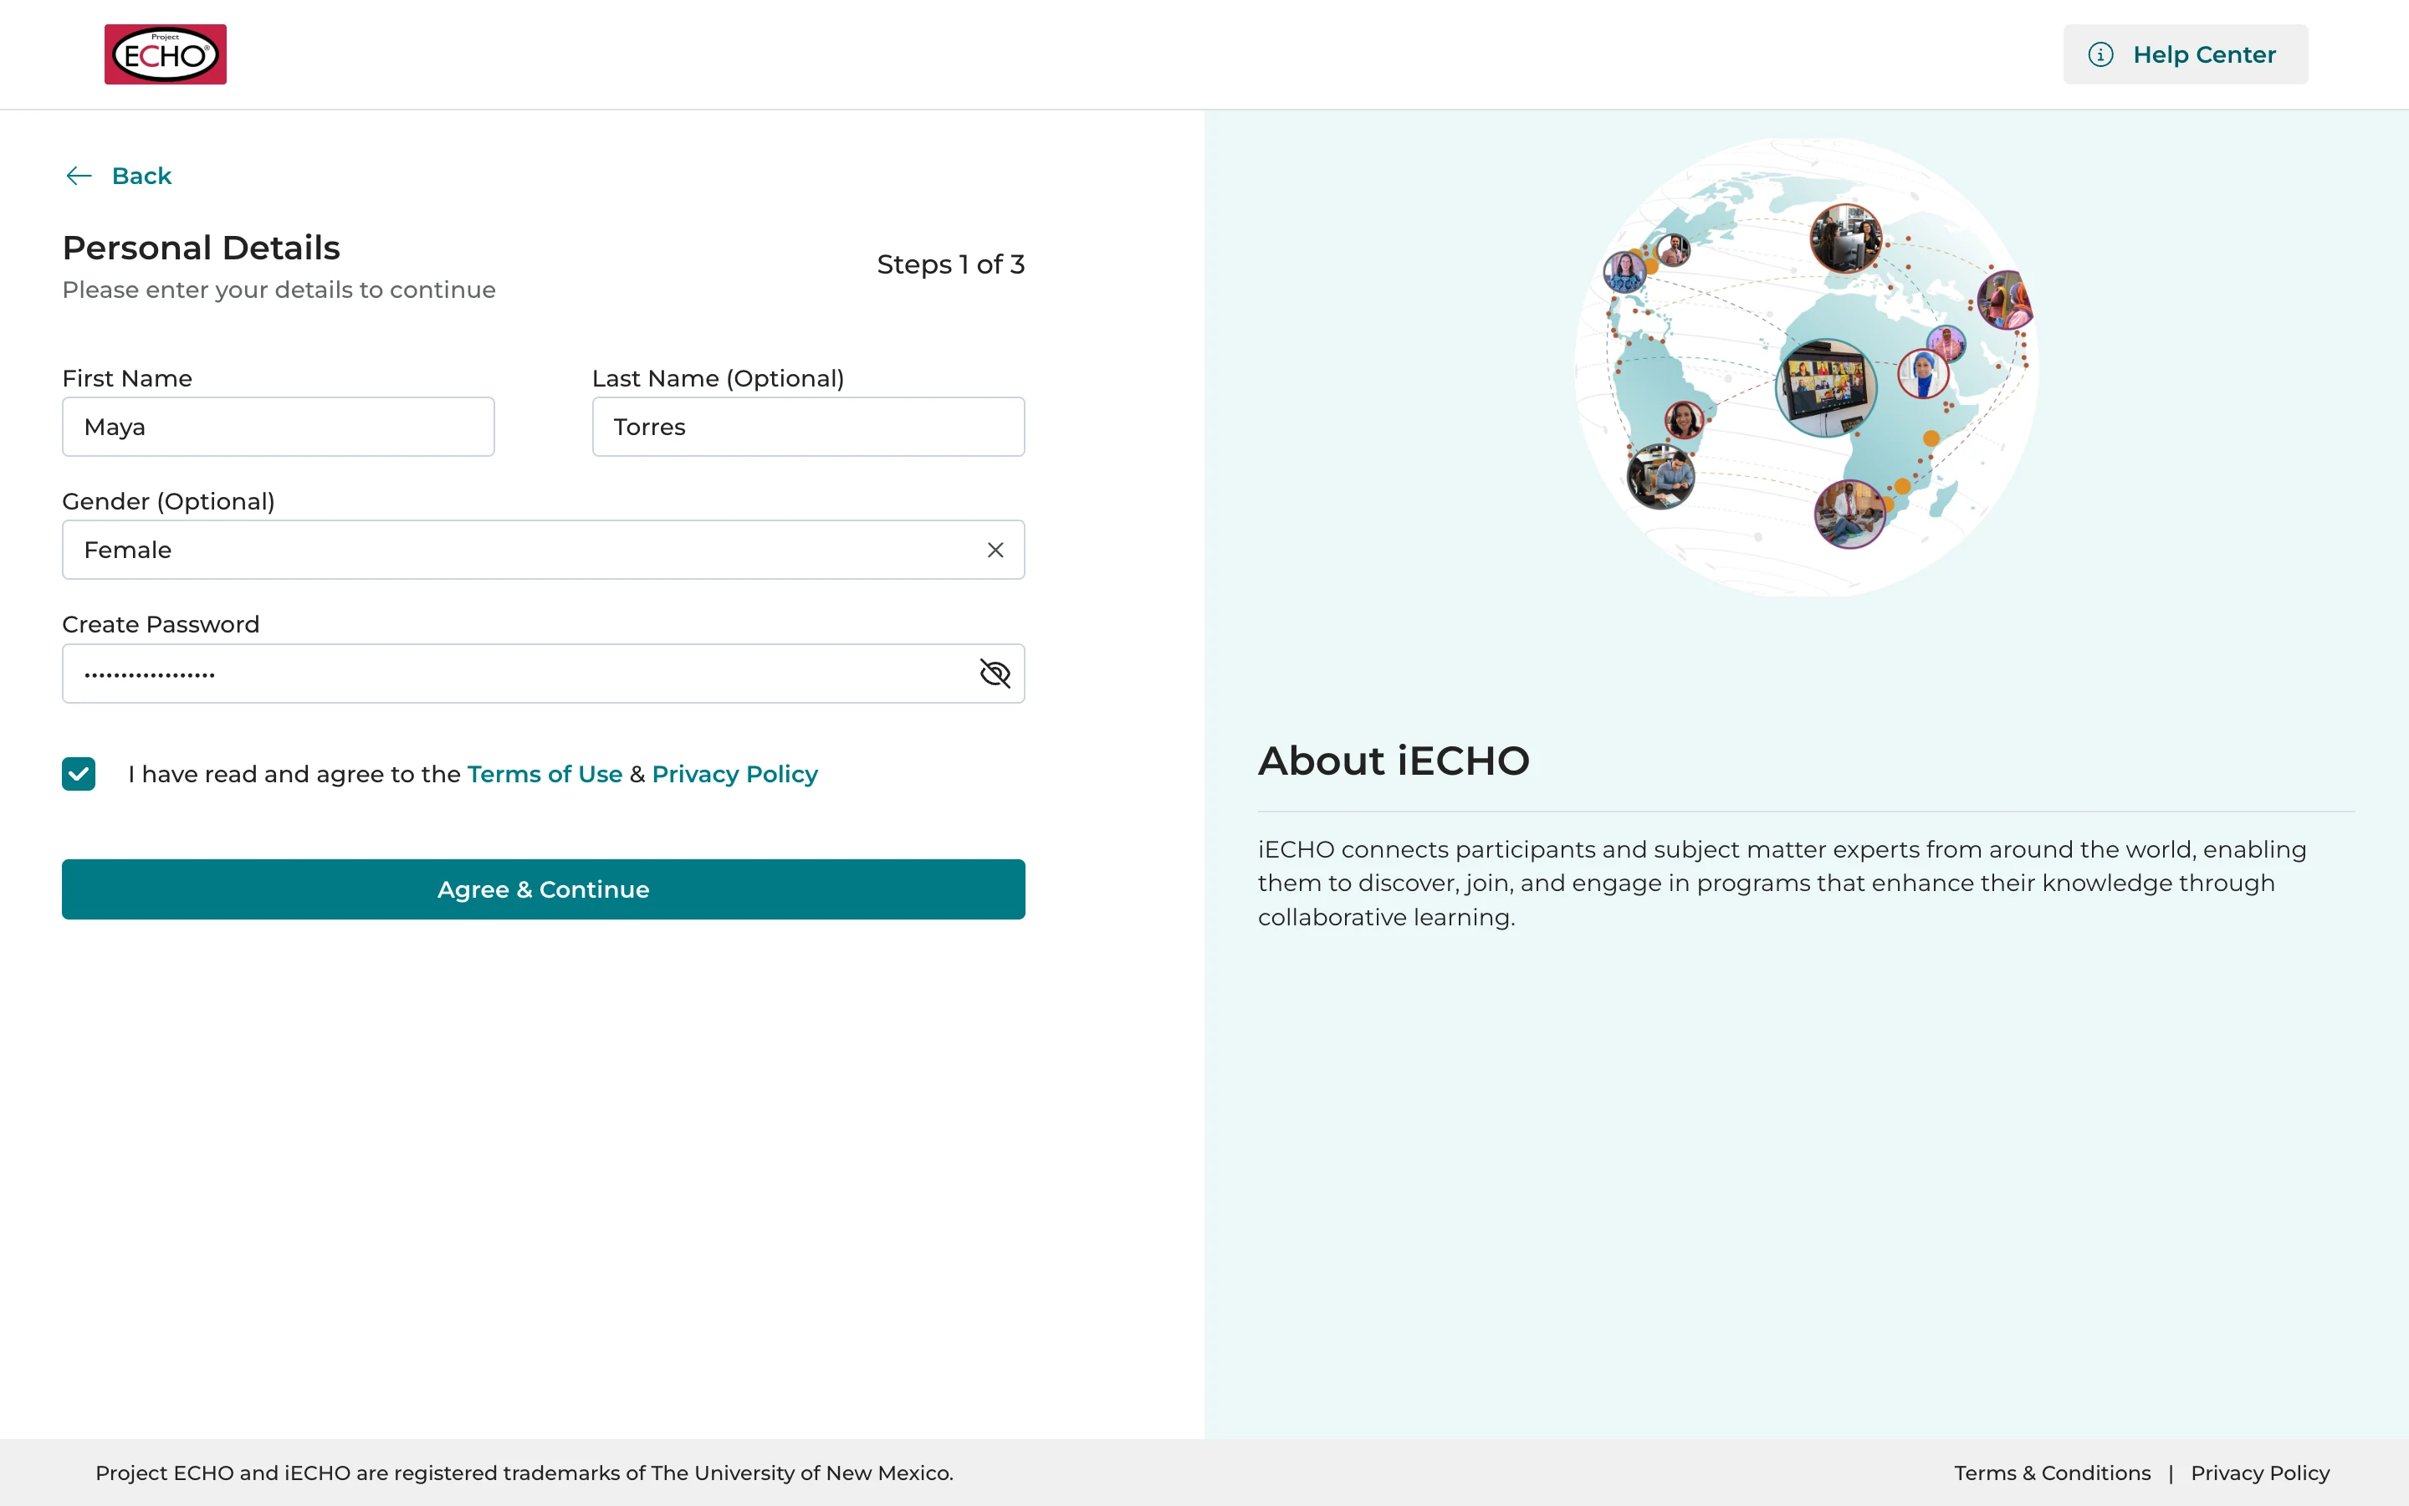This screenshot has height=1506, width=2409.
Task: Open the Privacy Policy link beside the checkbox
Action: (734, 774)
